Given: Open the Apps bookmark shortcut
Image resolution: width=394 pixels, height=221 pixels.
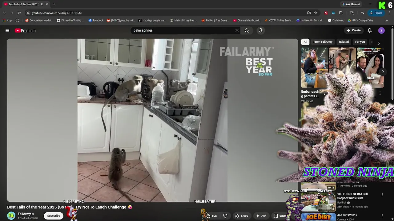Looking at the screenshot, I should (x=8, y=21).
